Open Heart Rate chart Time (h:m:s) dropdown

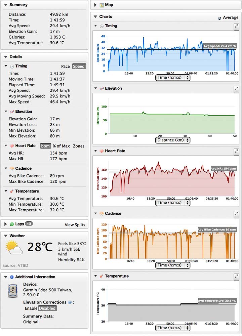pyautogui.click(x=172, y=203)
